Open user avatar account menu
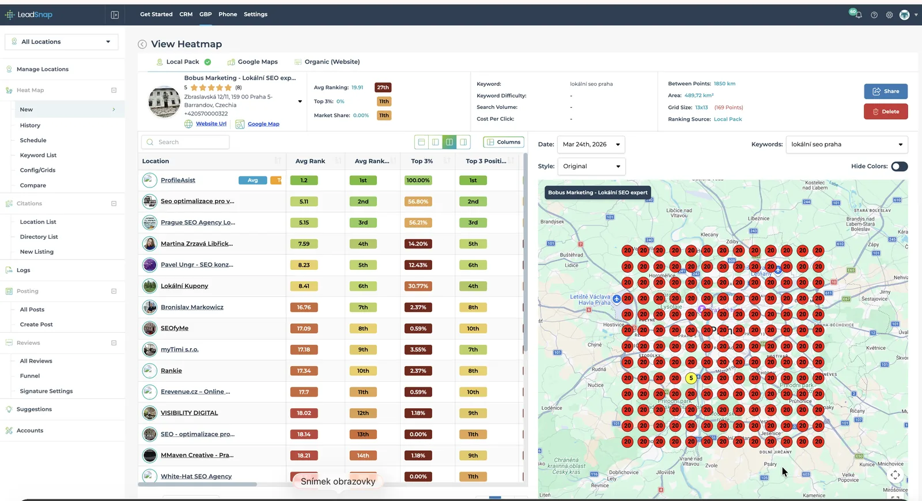 [905, 15]
